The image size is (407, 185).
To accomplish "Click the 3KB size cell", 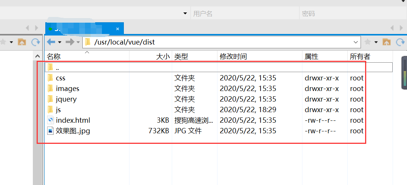I will pyautogui.click(x=162, y=120).
